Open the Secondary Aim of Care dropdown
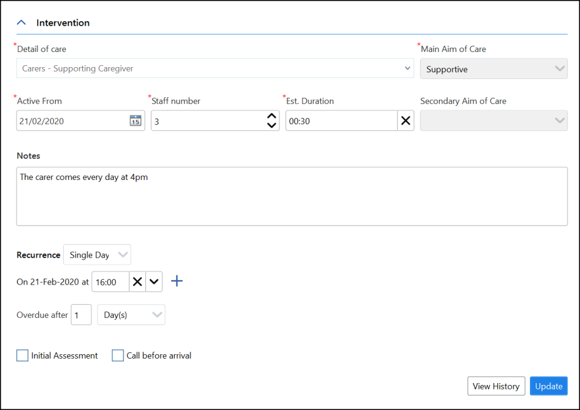 click(x=559, y=121)
